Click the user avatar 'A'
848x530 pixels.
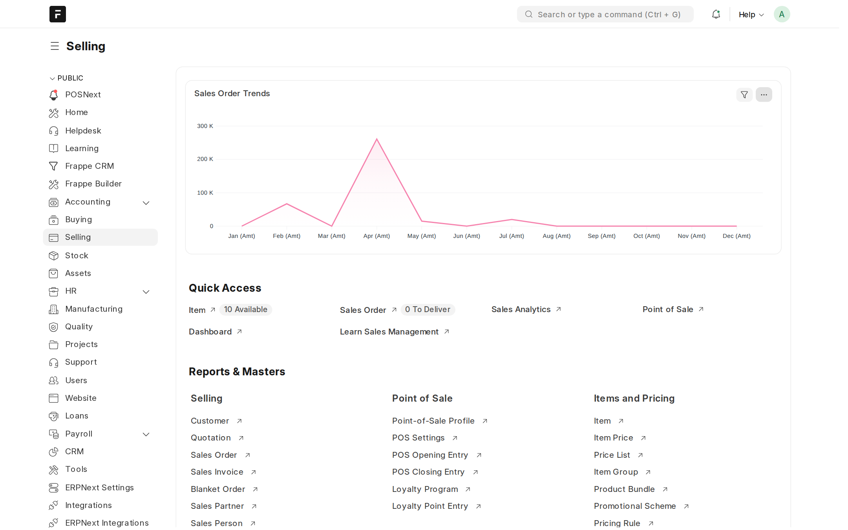pos(782,15)
